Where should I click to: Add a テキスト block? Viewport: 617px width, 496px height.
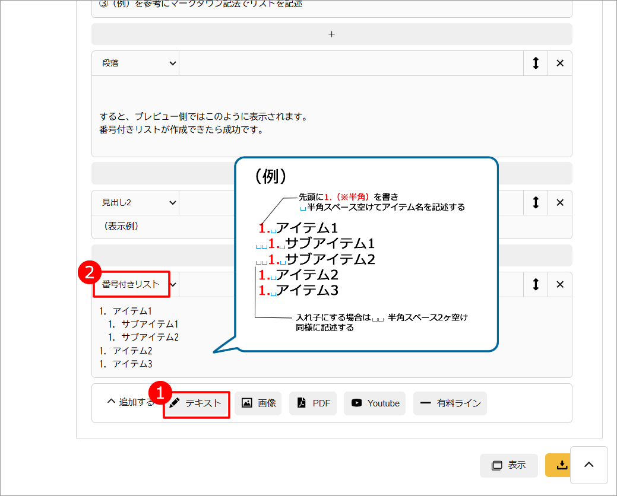point(196,403)
